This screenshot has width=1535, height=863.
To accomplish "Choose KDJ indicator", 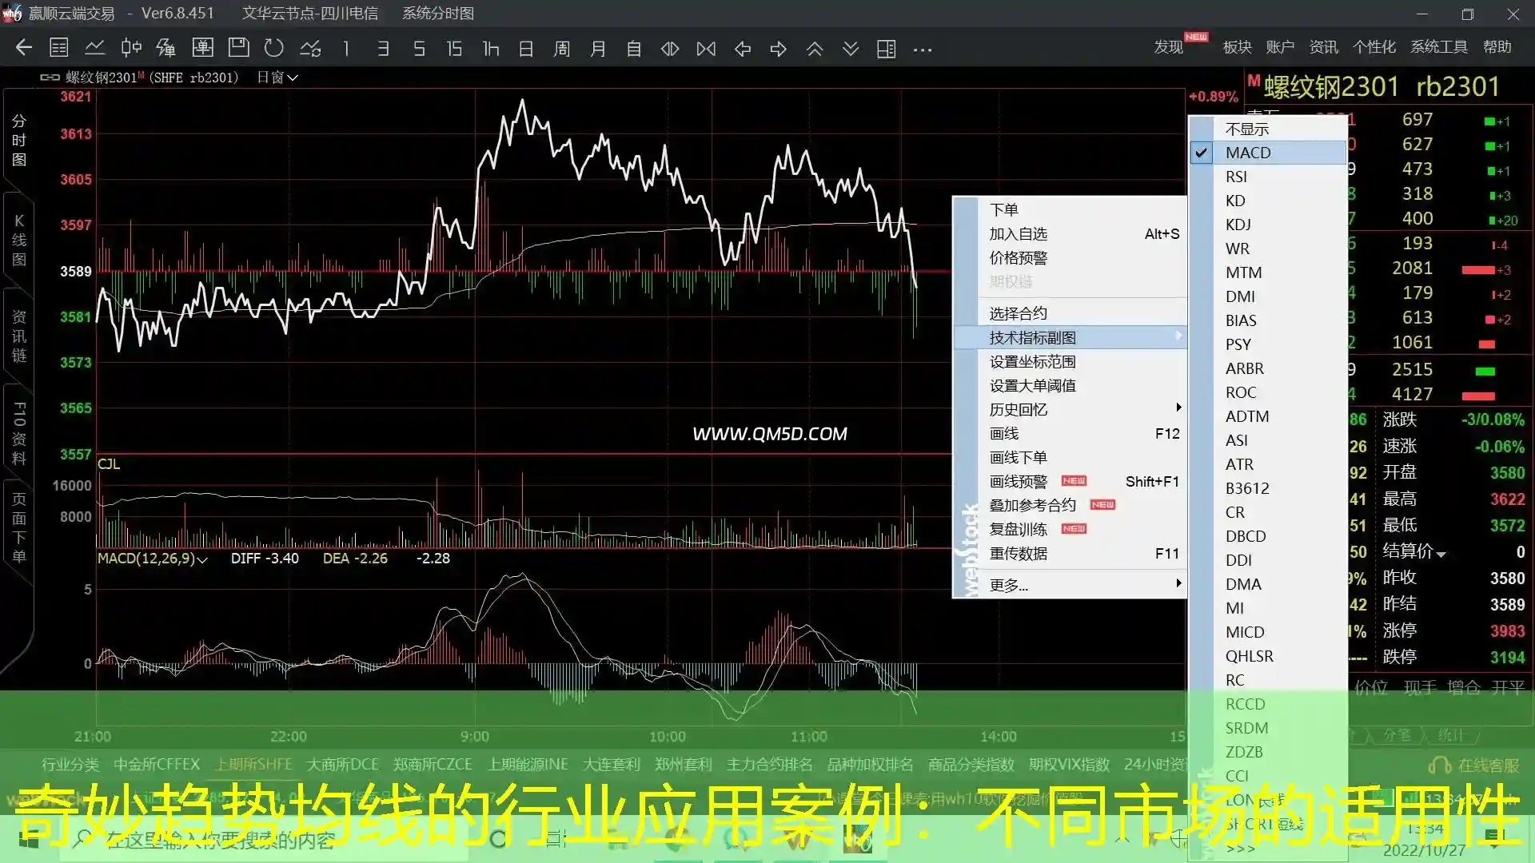I will [x=1269, y=225].
